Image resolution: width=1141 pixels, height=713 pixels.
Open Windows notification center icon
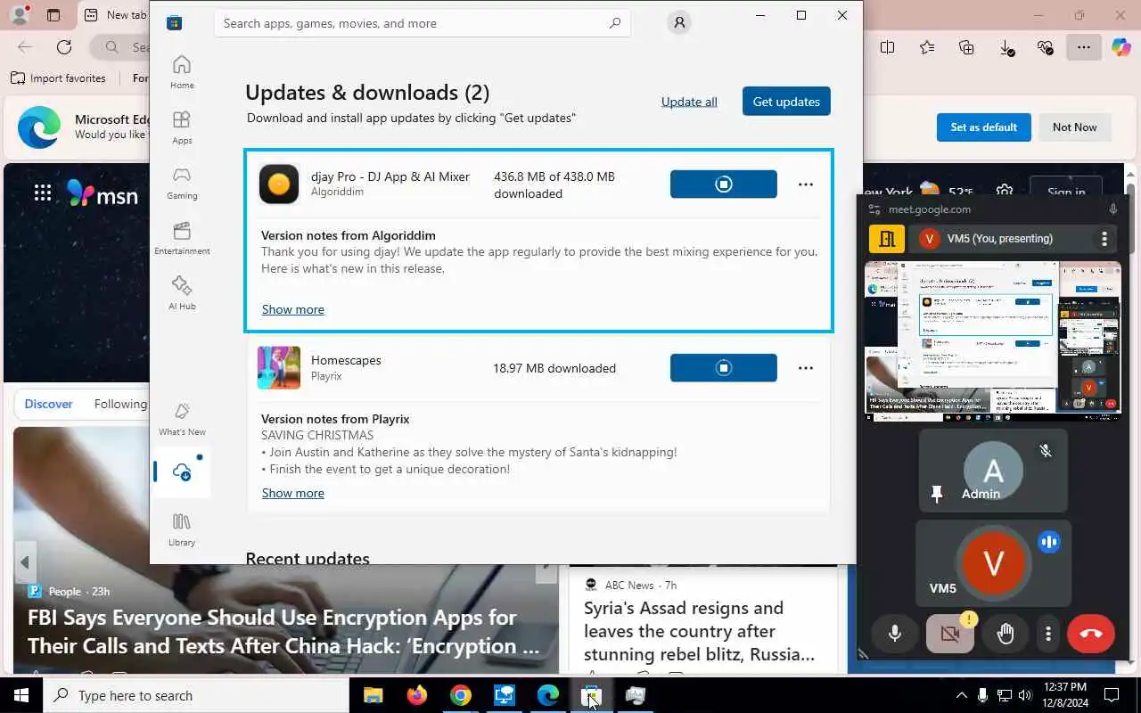point(1112,695)
